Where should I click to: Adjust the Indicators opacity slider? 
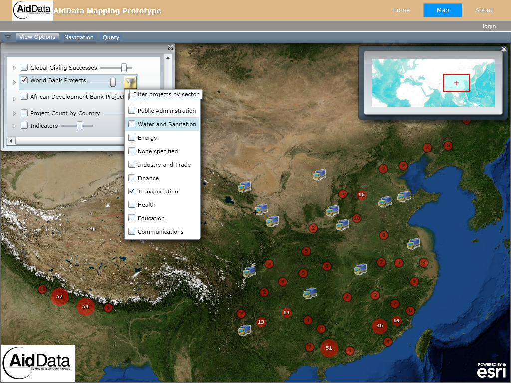coord(79,126)
